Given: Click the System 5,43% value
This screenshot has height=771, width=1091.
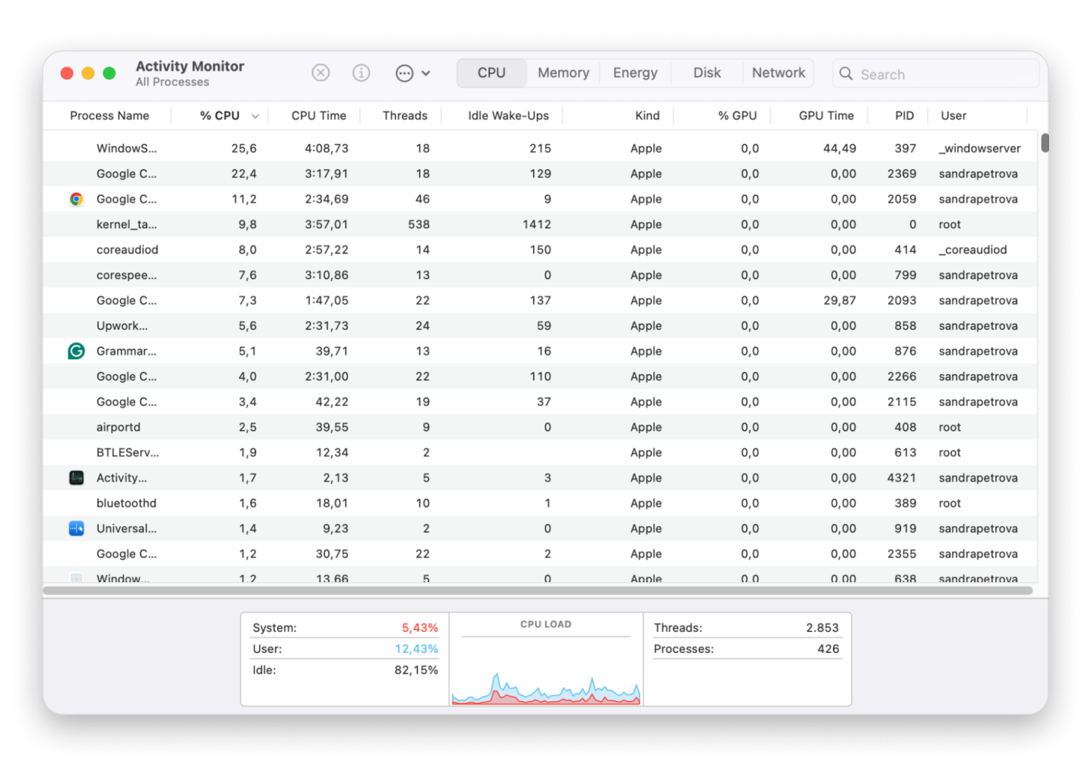Looking at the screenshot, I should [420, 628].
